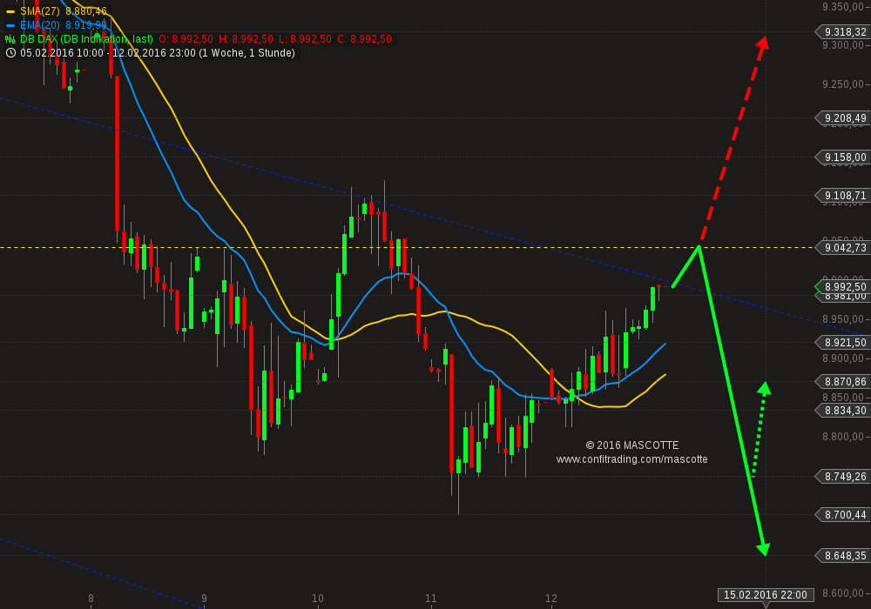This screenshot has height=609, width=871.
Task: Click the 8.600,00 price axis label
Action: [843, 593]
